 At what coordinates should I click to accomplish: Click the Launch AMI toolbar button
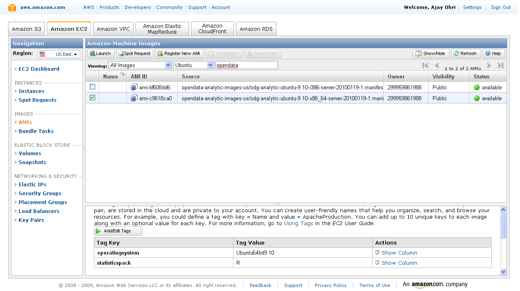click(x=101, y=53)
